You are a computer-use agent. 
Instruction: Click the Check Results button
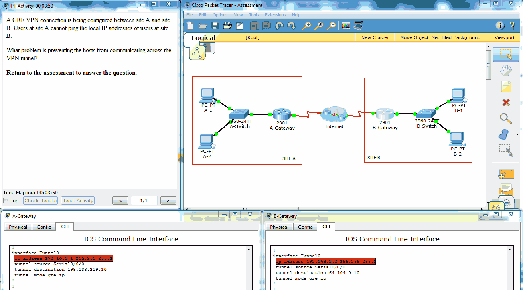(x=41, y=201)
